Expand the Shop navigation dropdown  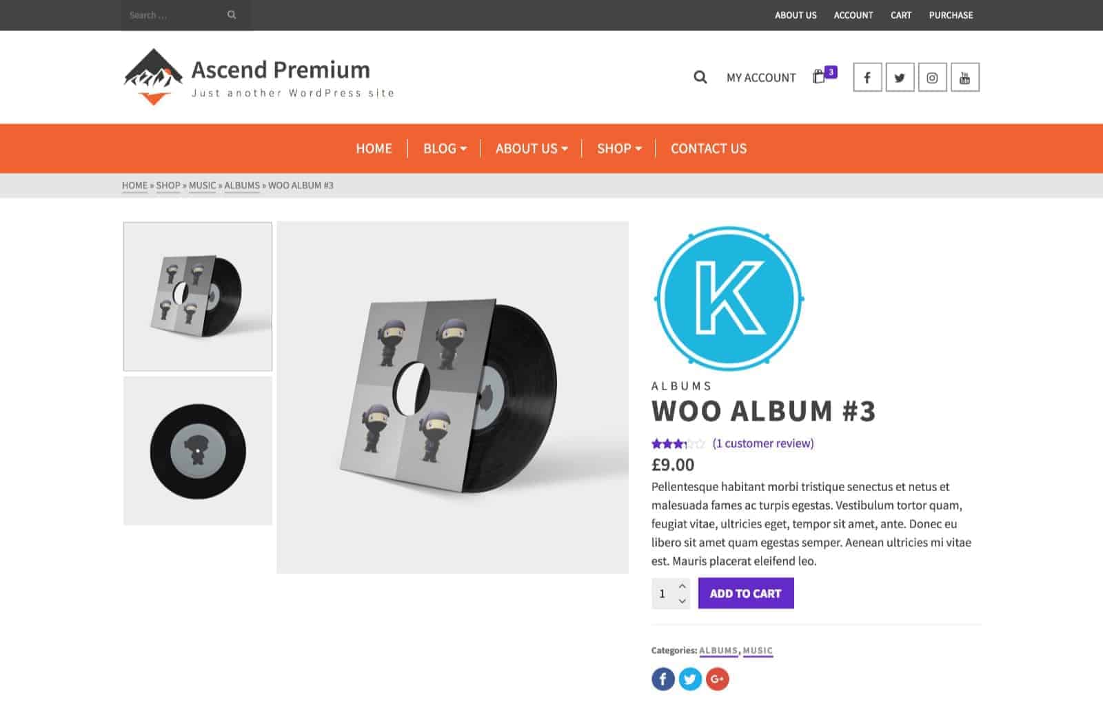click(619, 148)
